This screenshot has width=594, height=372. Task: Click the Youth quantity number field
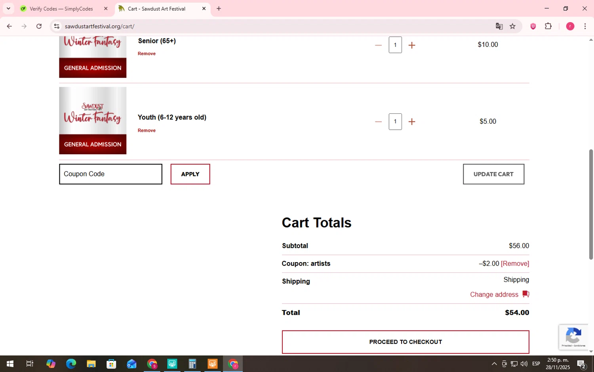click(x=395, y=121)
